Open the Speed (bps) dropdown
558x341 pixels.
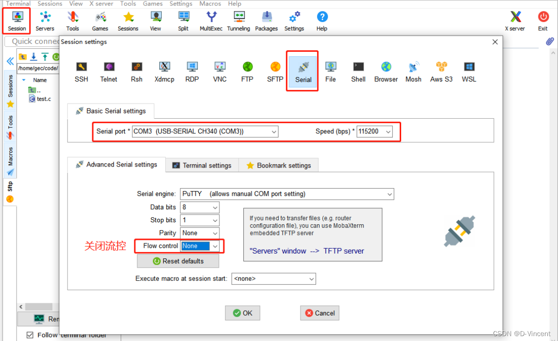point(375,131)
